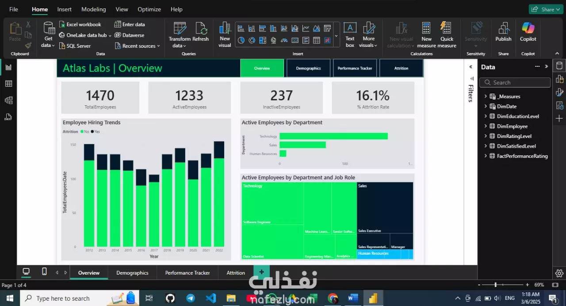
Task: Add a Text box
Action: (x=350, y=34)
